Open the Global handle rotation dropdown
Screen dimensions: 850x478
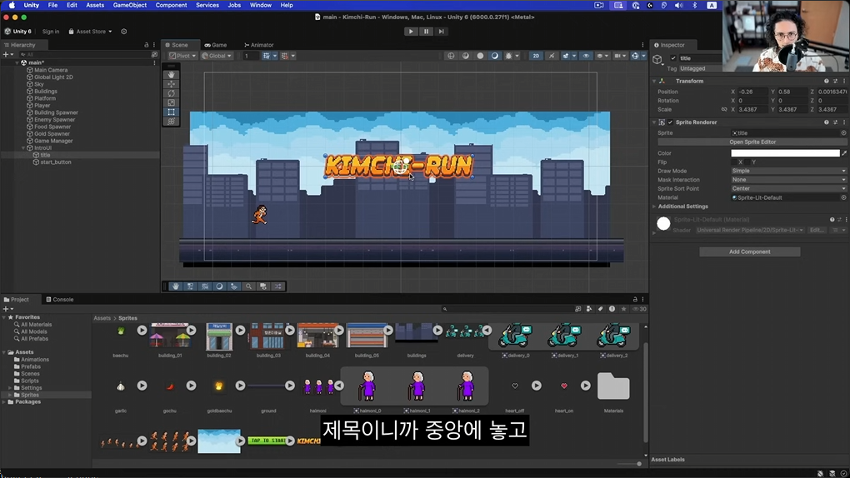[217, 56]
